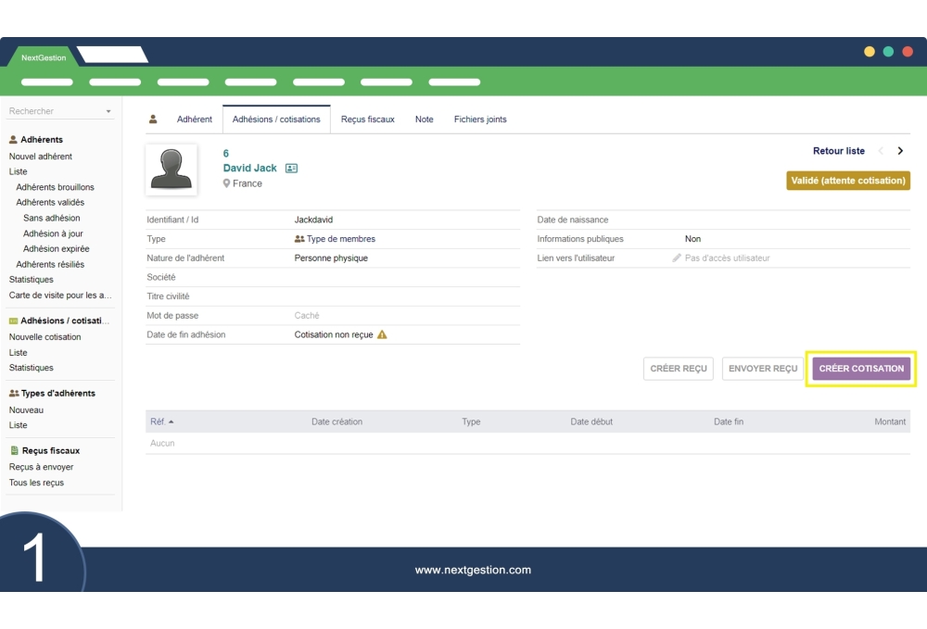Open Adhérents brouillons in the sidebar

pyautogui.click(x=55, y=187)
